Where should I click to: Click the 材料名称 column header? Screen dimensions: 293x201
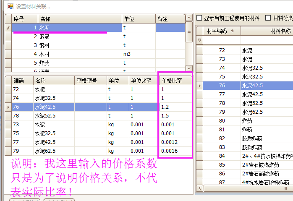tap(277, 31)
